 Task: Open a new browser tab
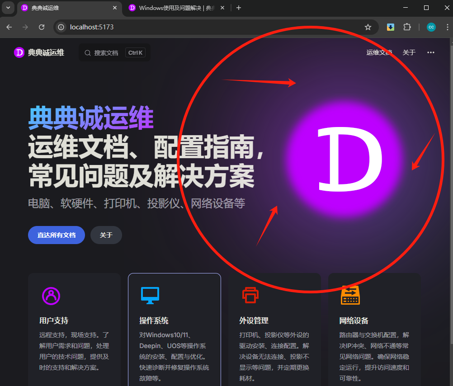tap(239, 8)
